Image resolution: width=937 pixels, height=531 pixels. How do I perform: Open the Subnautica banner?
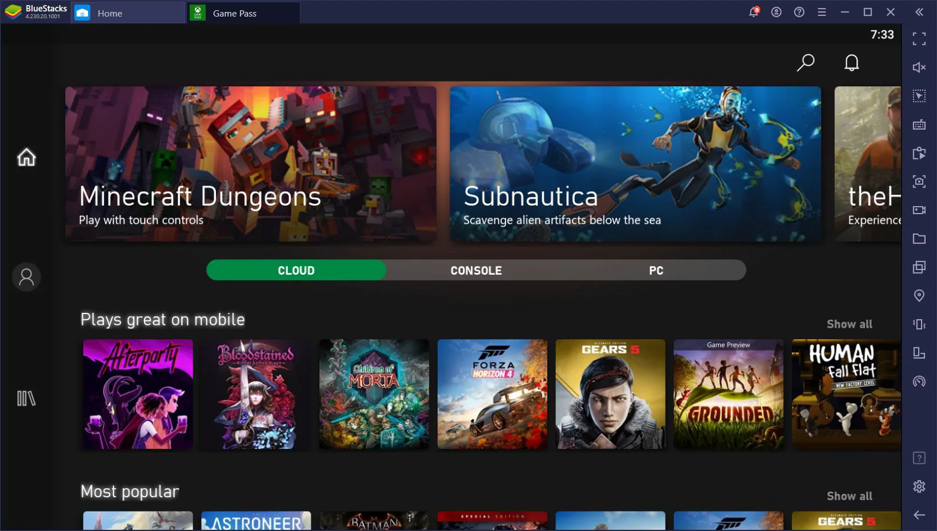point(635,164)
